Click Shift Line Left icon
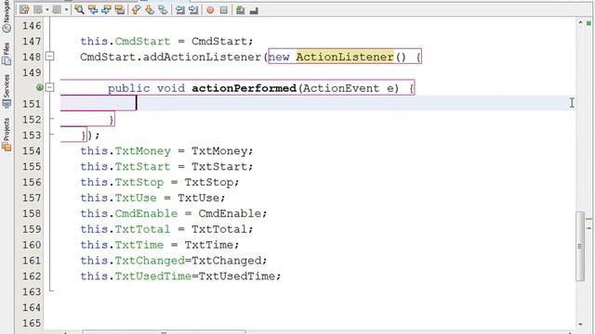 click(x=179, y=10)
